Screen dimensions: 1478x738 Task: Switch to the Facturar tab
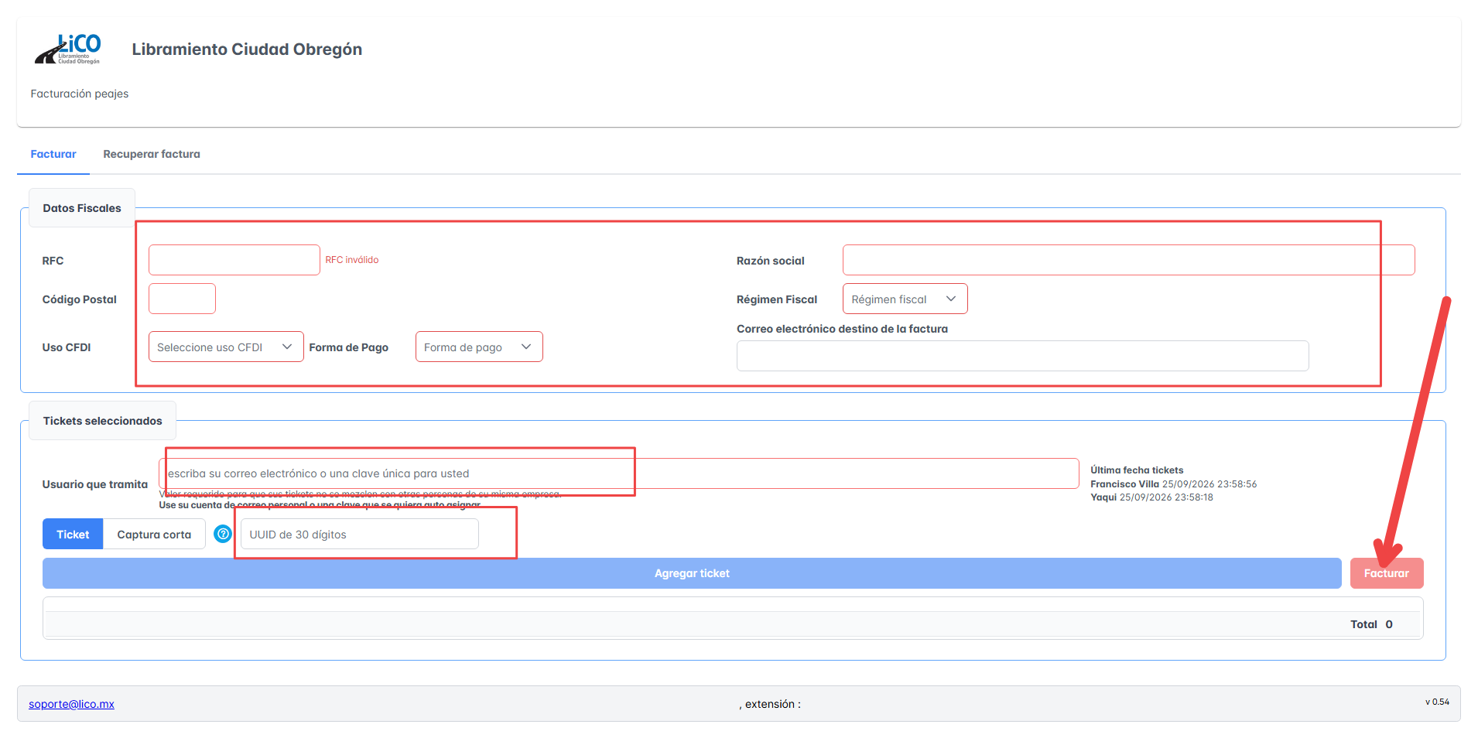53,154
